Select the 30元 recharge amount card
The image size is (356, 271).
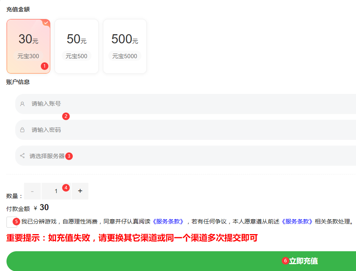pos(28,46)
